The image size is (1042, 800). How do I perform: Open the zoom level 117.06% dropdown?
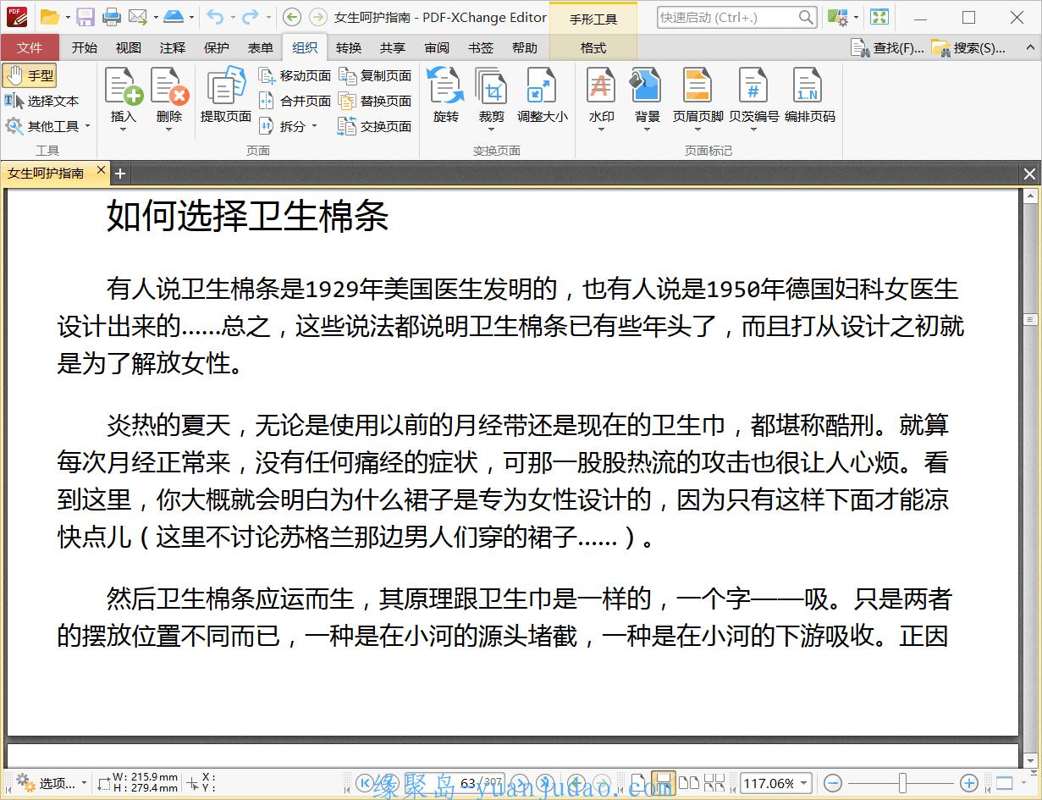click(803, 783)
